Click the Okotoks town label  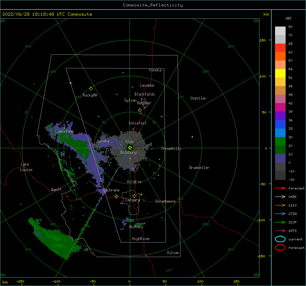tap(136, 227)
